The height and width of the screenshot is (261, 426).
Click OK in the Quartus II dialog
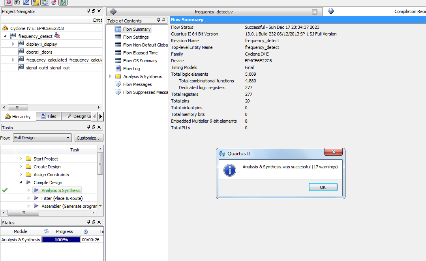[x=323, y=187]
